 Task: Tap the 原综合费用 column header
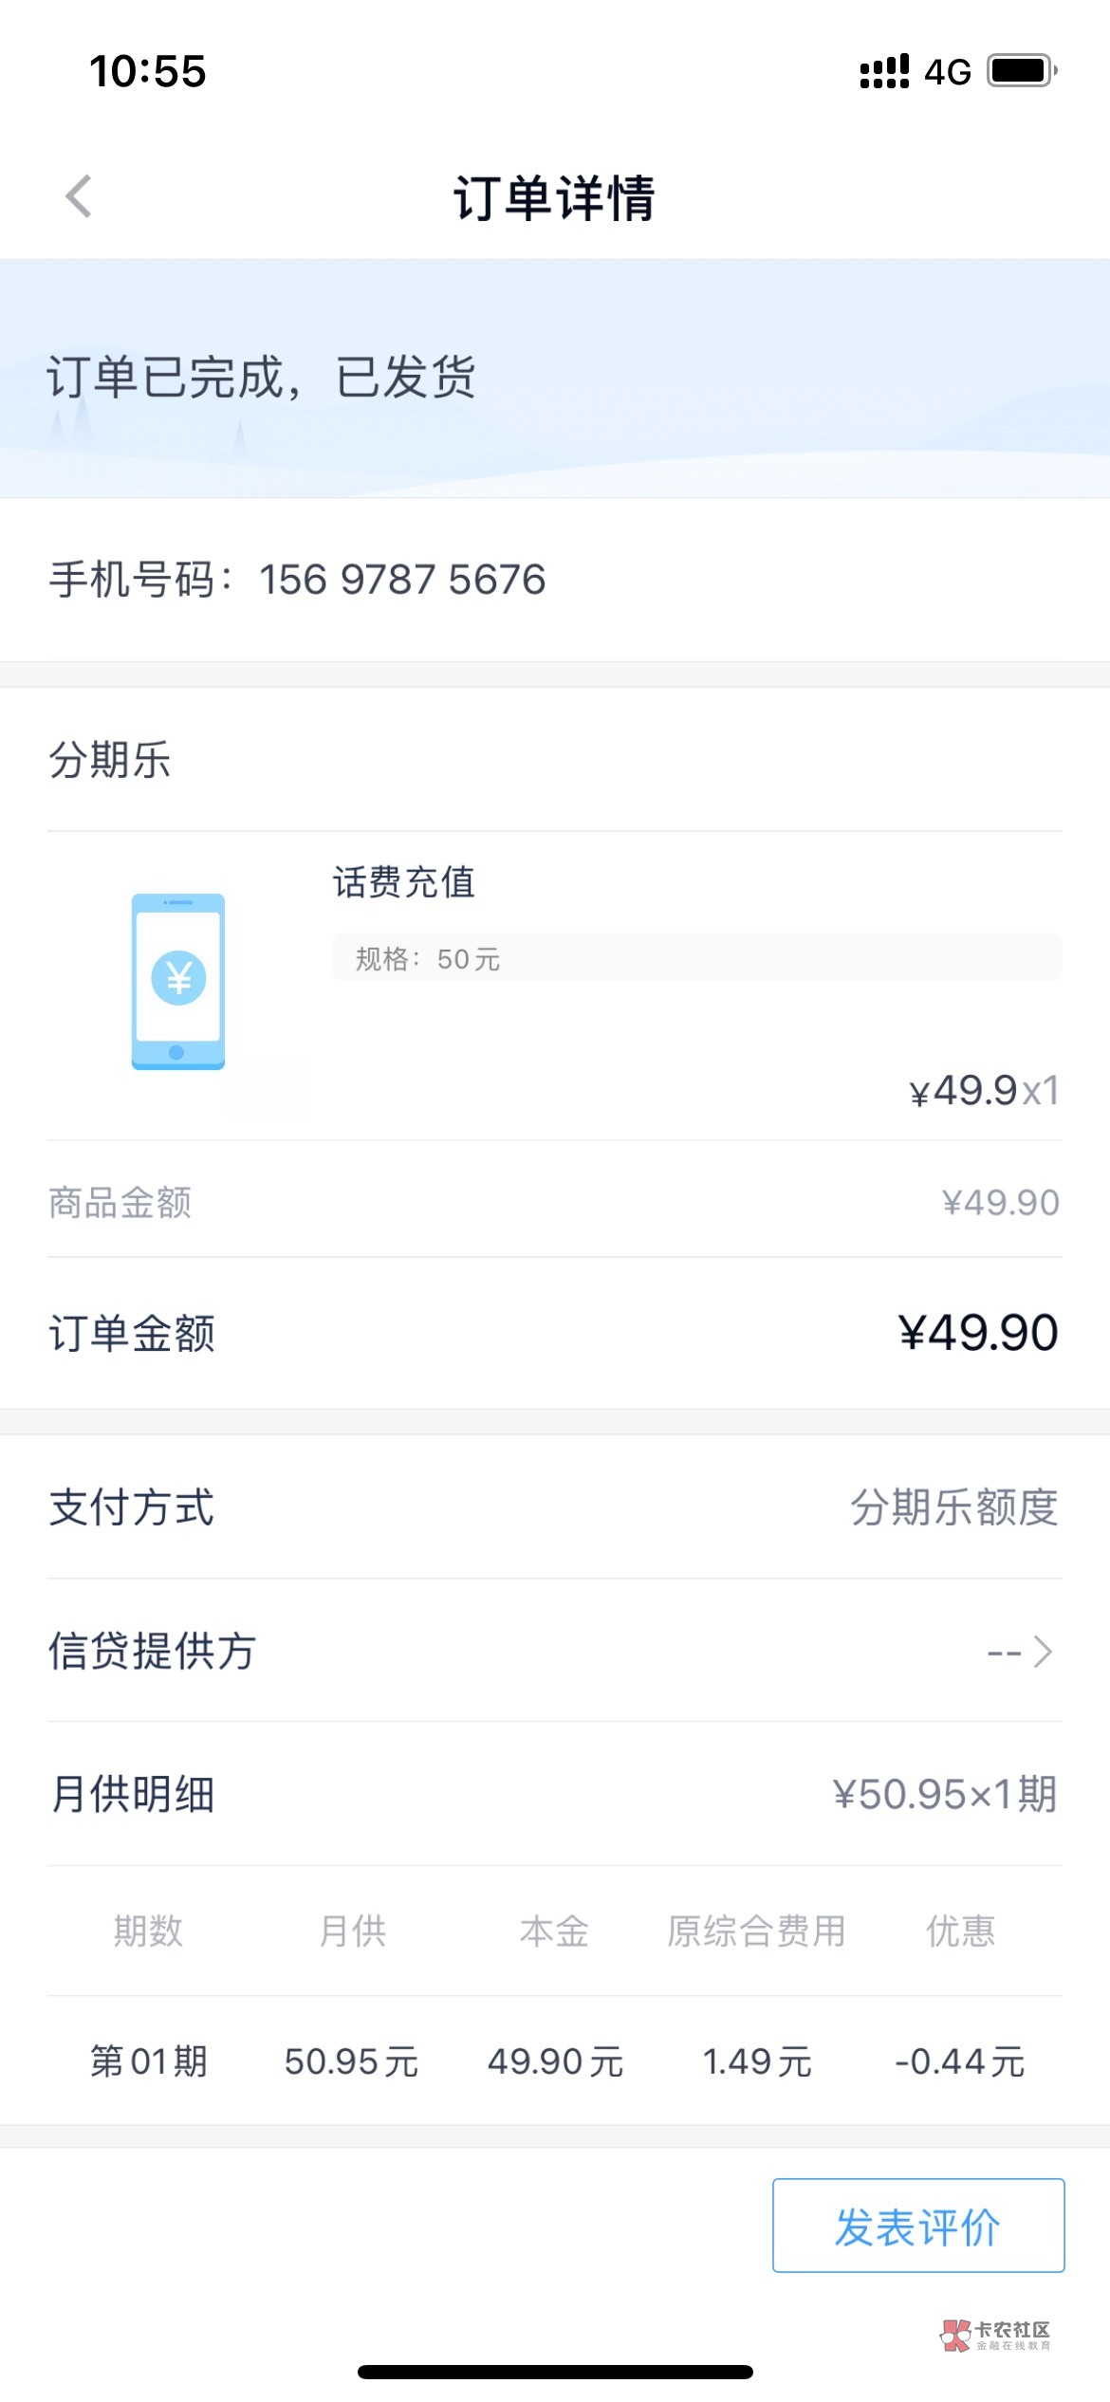pyautogui.click(x=756, y=1931)
